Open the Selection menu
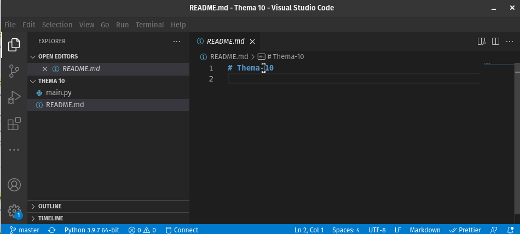The image size is (520, 234). [57, 25]
